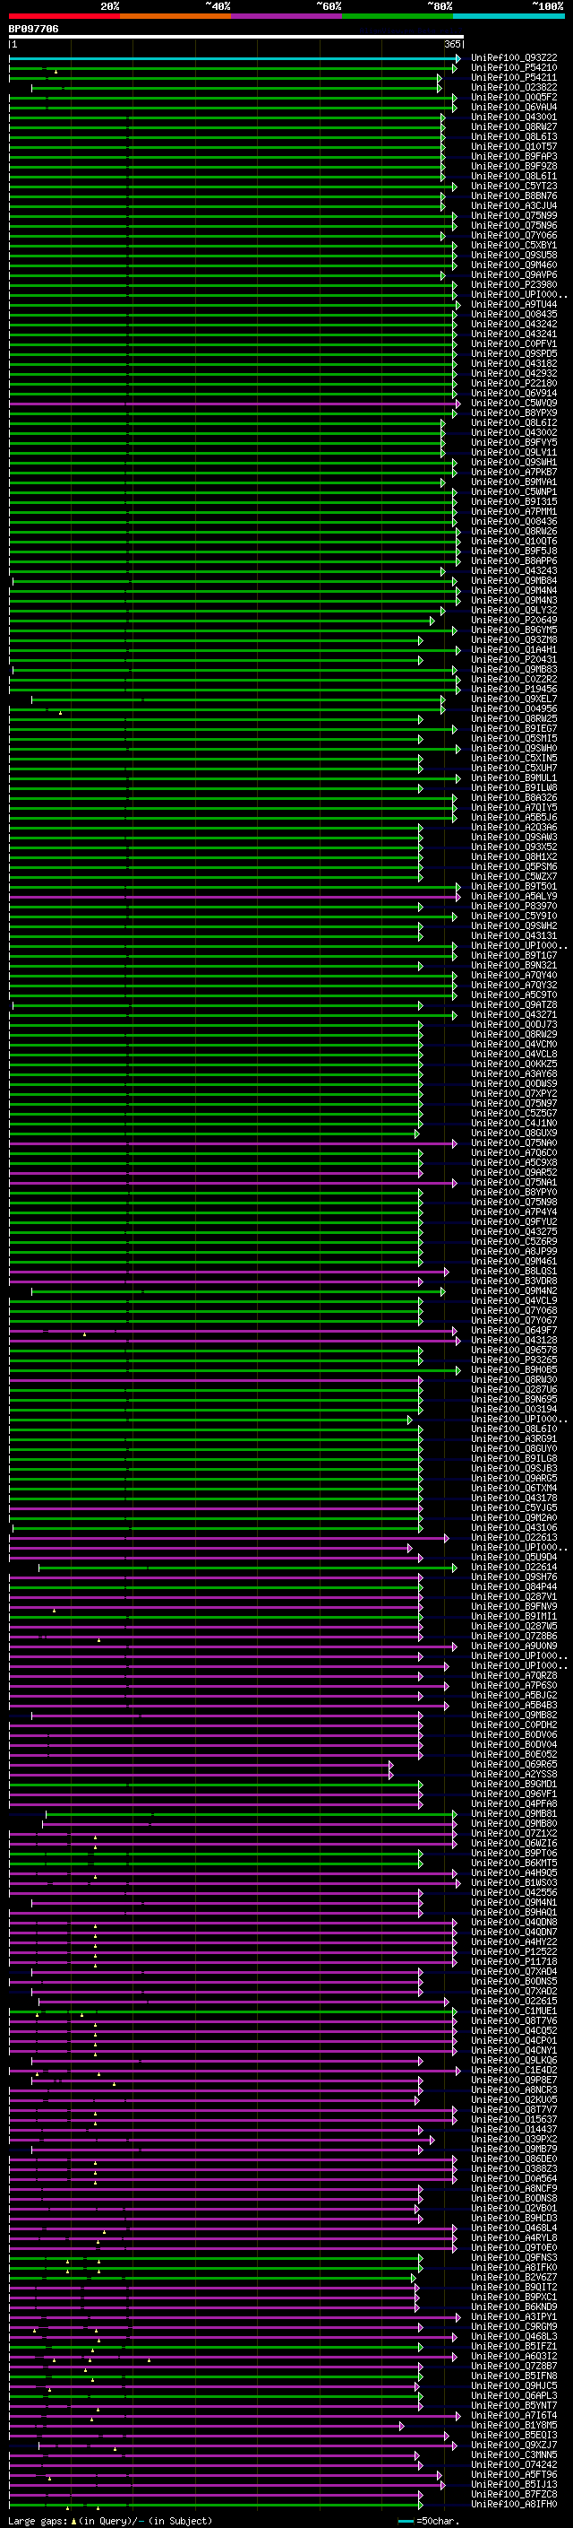
Task: Click the orange ~40% identity legend segment
Action: pos(175,16)
